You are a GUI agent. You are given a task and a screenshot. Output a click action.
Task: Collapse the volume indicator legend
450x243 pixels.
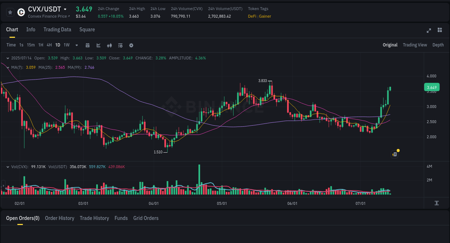point(8,166)
